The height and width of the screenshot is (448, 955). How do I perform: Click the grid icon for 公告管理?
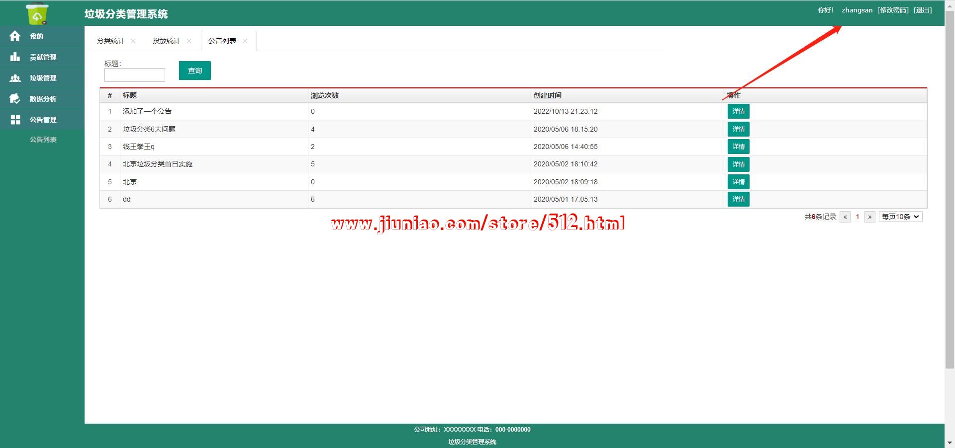pyautogui.click(x=15, y=120)
